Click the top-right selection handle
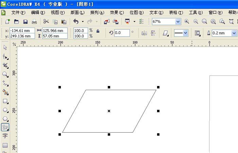This screenshot has height=153, width=238. 158,87
